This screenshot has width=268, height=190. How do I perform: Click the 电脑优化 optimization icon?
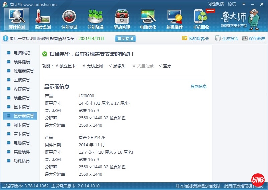(x=148, y=19)
